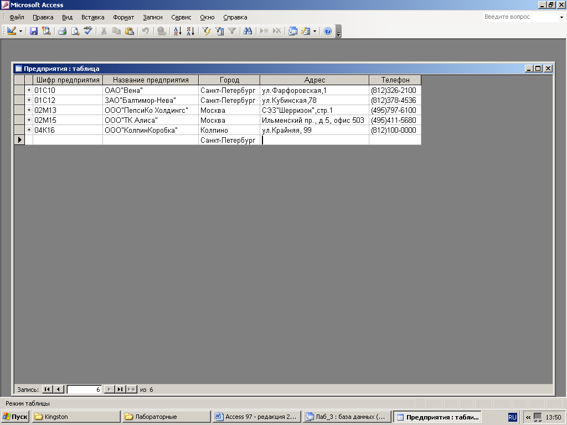The image size is (567, 425).
Task: Go to the next record
Action: point(109,389)
